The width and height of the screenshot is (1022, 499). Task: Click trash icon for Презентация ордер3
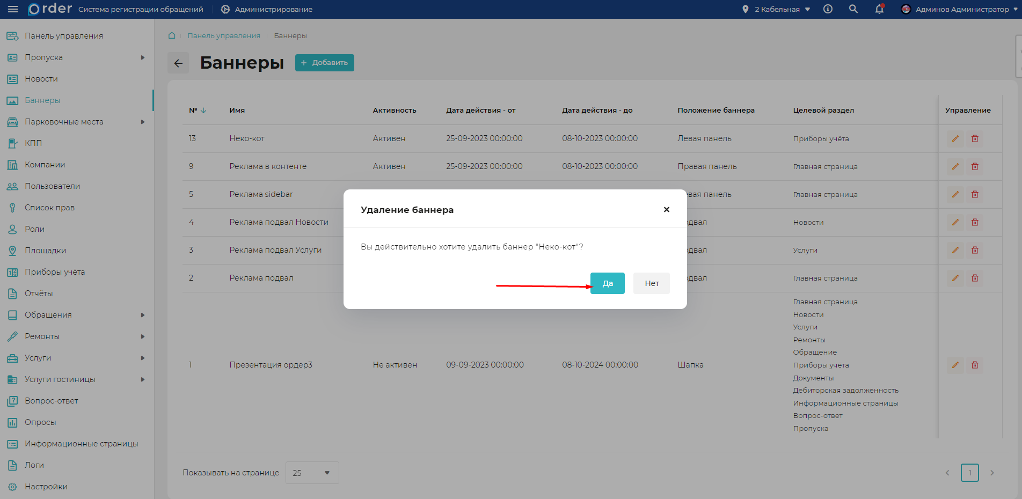[975, 365]
